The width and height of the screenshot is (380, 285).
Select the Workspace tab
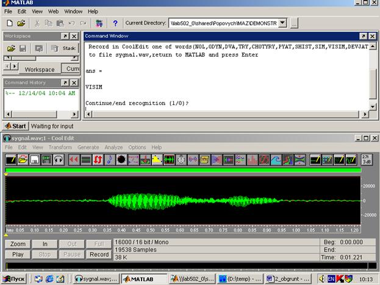point(40,70)
